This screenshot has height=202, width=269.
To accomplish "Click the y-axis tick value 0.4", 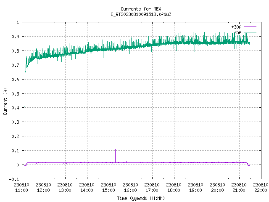I will (x=15, y=108).
